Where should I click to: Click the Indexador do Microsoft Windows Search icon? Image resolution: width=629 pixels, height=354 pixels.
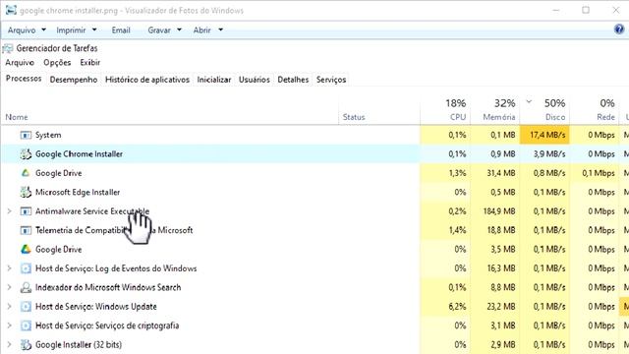[26, 287]
